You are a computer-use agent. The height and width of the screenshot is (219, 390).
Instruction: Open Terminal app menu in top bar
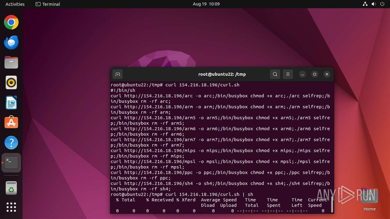[48, 4]
